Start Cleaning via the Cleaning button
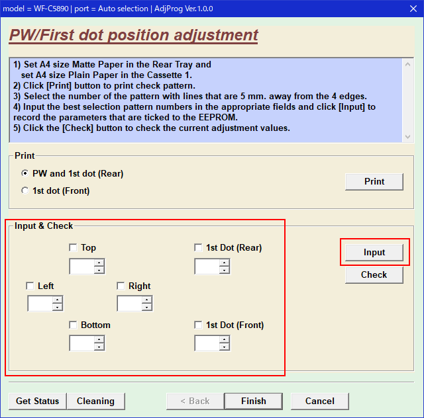This screenshot has height=418, width=424. (x=95, y=401)
